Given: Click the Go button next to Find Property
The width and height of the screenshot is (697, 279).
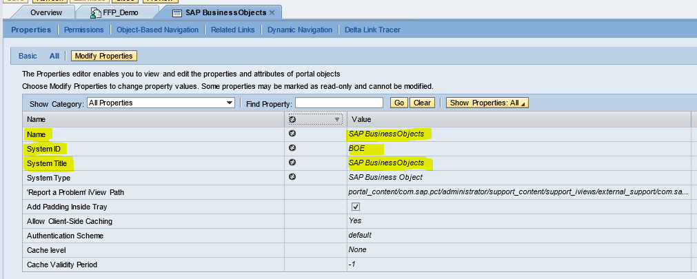Looking at the screenshot, I should (398, 103).
